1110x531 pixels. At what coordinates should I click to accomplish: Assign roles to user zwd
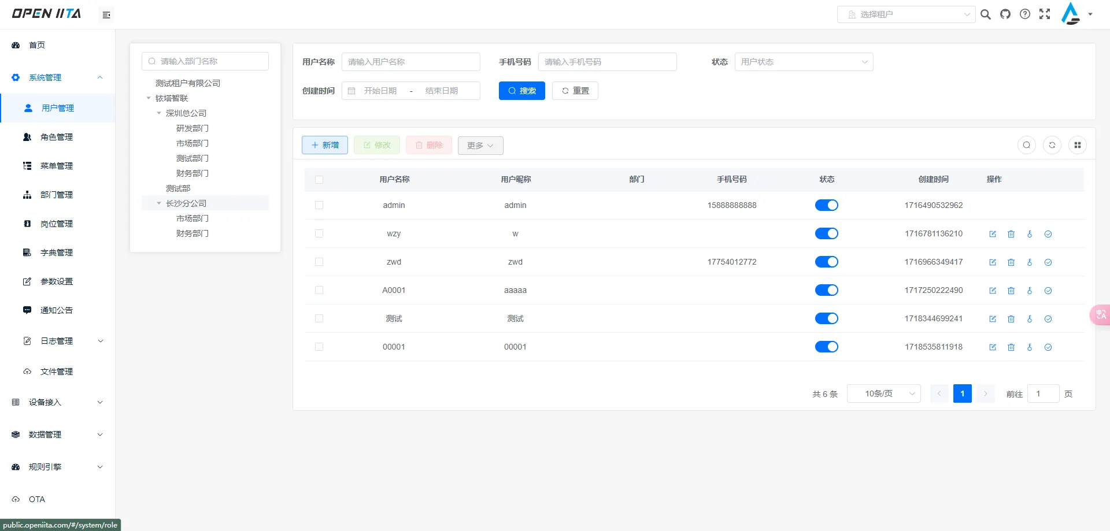click(1048, 262)
